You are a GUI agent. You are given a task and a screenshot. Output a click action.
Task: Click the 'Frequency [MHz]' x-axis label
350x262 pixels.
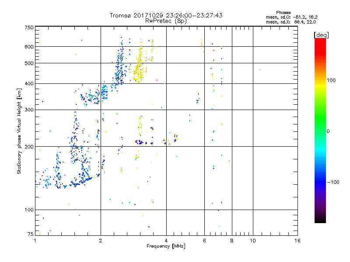(x=166, y=246)
